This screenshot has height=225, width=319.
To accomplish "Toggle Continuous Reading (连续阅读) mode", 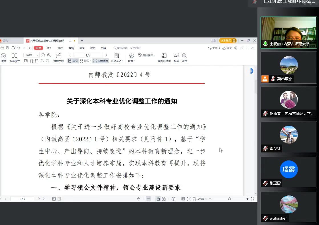I will click(x=101, y=61).
